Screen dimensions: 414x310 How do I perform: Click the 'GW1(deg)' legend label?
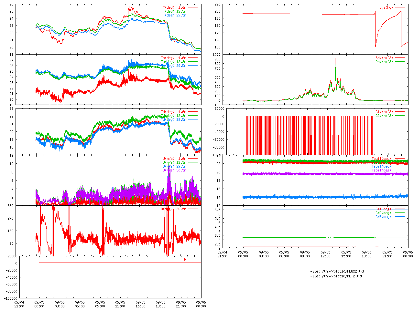click(383, 209)
